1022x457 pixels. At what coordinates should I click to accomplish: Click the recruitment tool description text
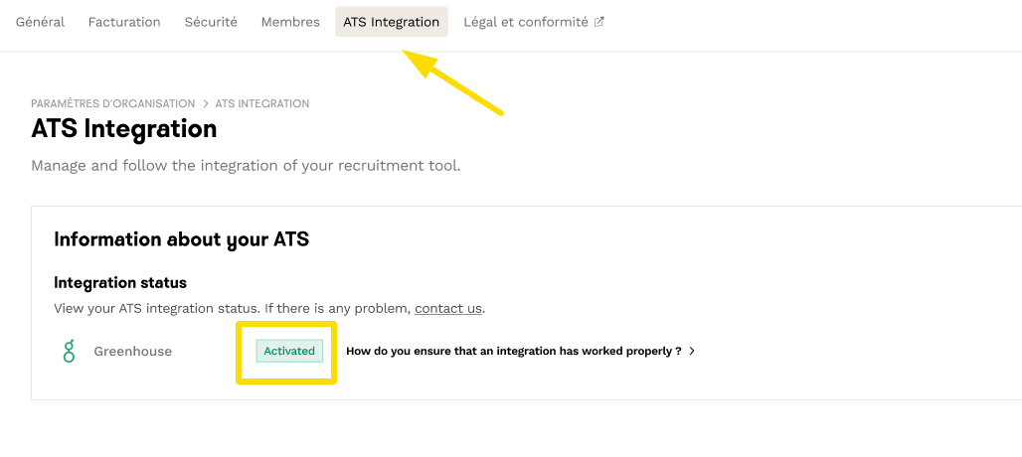coord(246,166)
